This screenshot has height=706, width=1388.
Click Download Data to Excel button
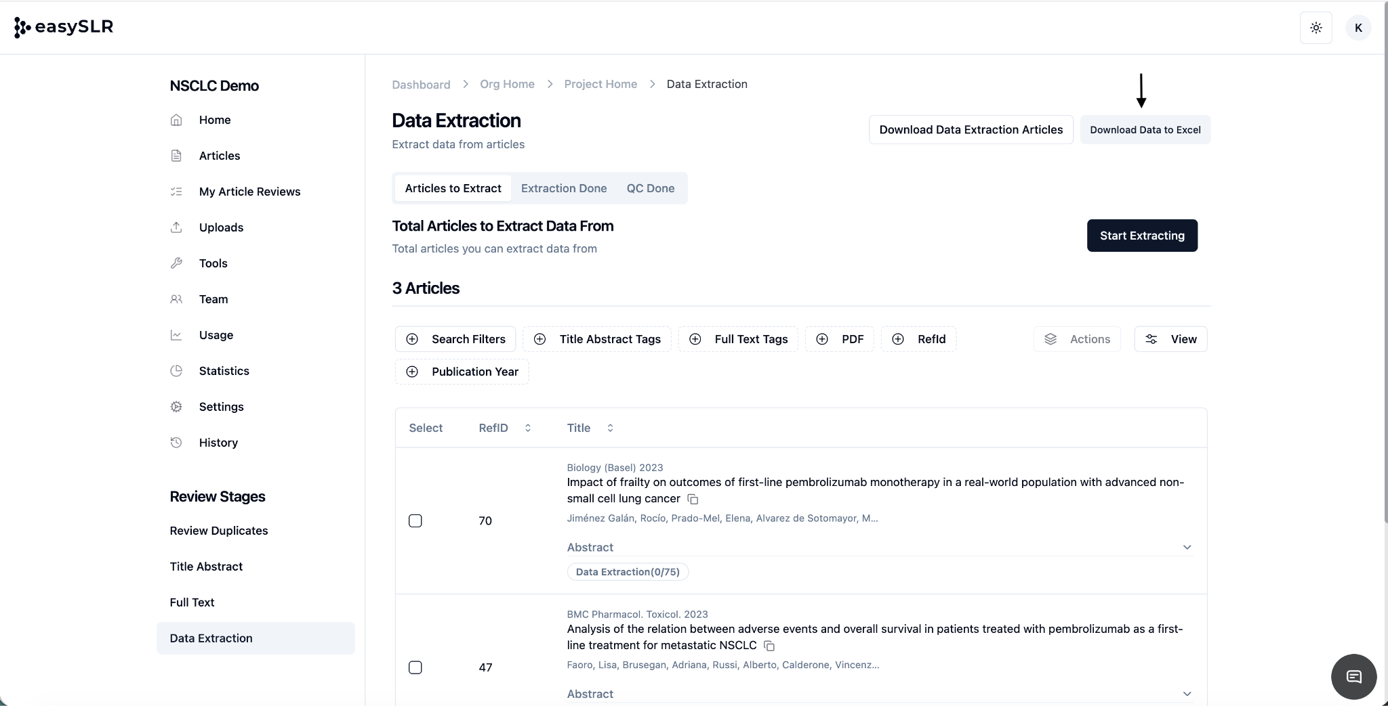pos(1145,130)
